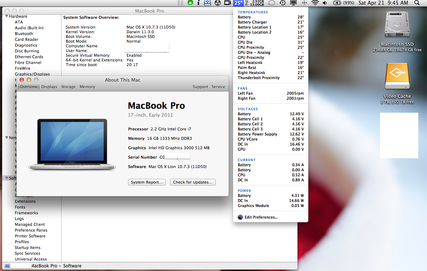Select Profiles in the Software list
Screen dimensions: 427x271
point(22,242)
